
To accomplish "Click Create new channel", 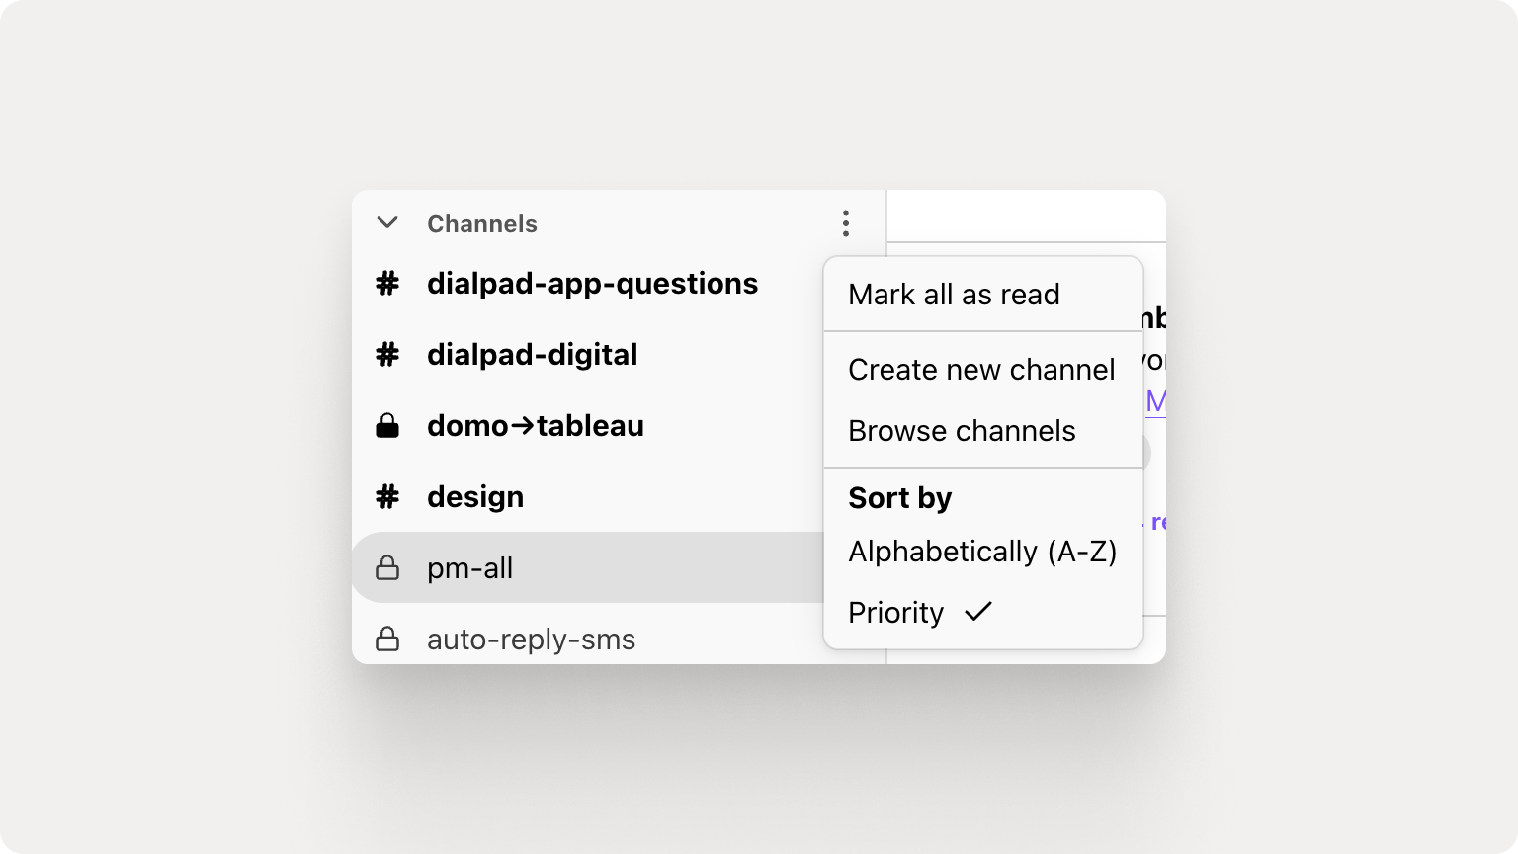I will pyautogui.click(x=981, y=370).
